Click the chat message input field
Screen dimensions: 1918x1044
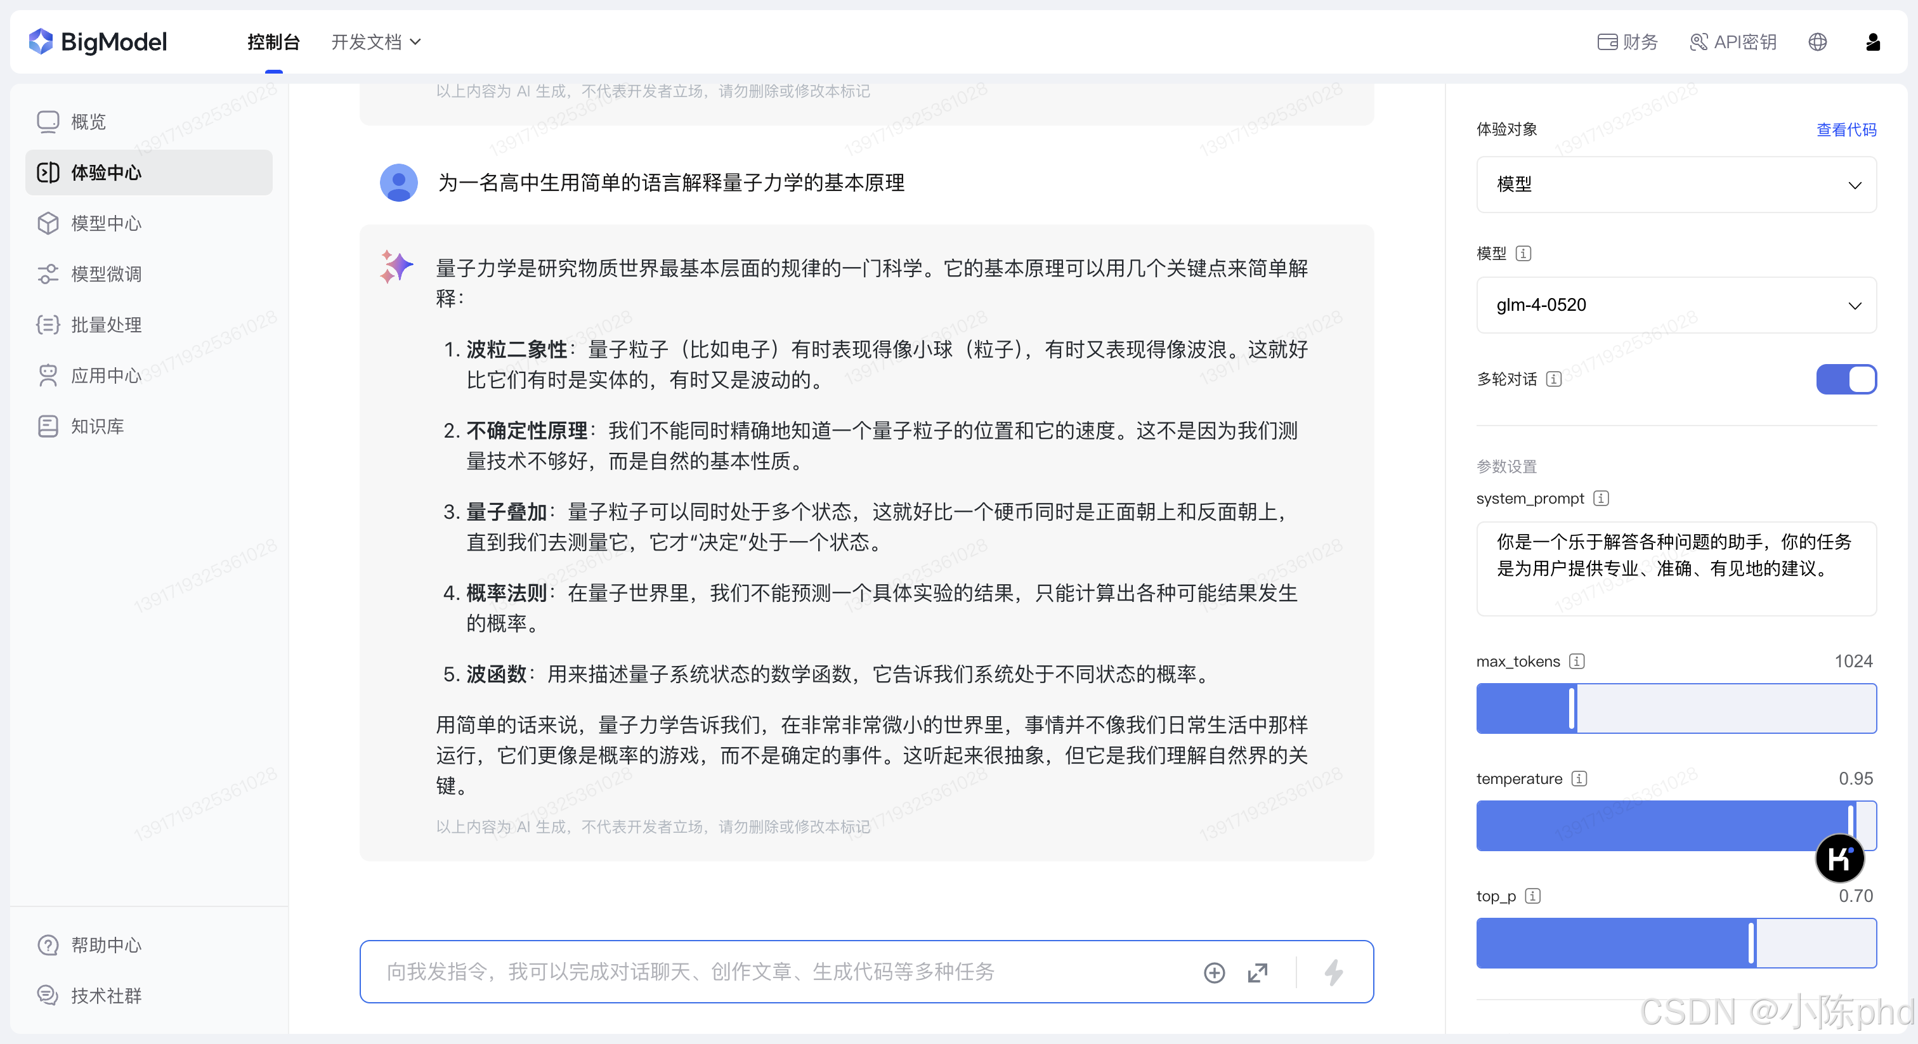(x=866, y=972)
